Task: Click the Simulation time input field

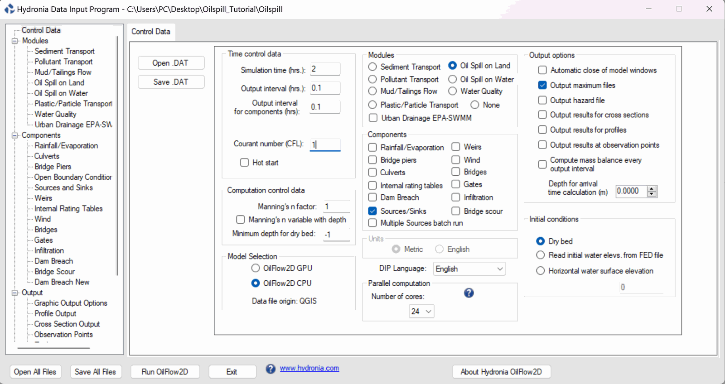Action: tap(325, 69)
